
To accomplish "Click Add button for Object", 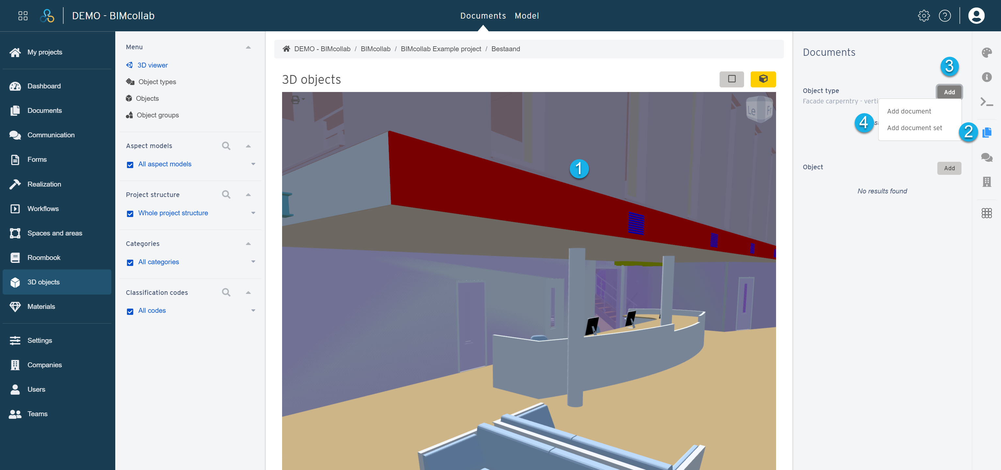I will (x=949, y=168).
